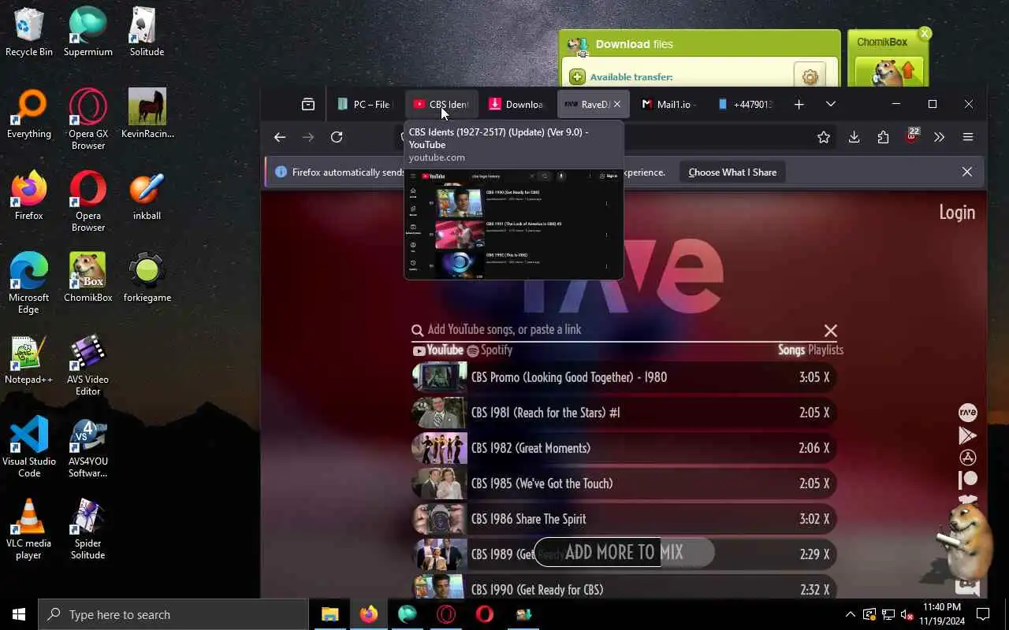Screen dimensions: 1009x630
Task: Show hidden system tray icons chevron
Action: (x=850, y=614)
